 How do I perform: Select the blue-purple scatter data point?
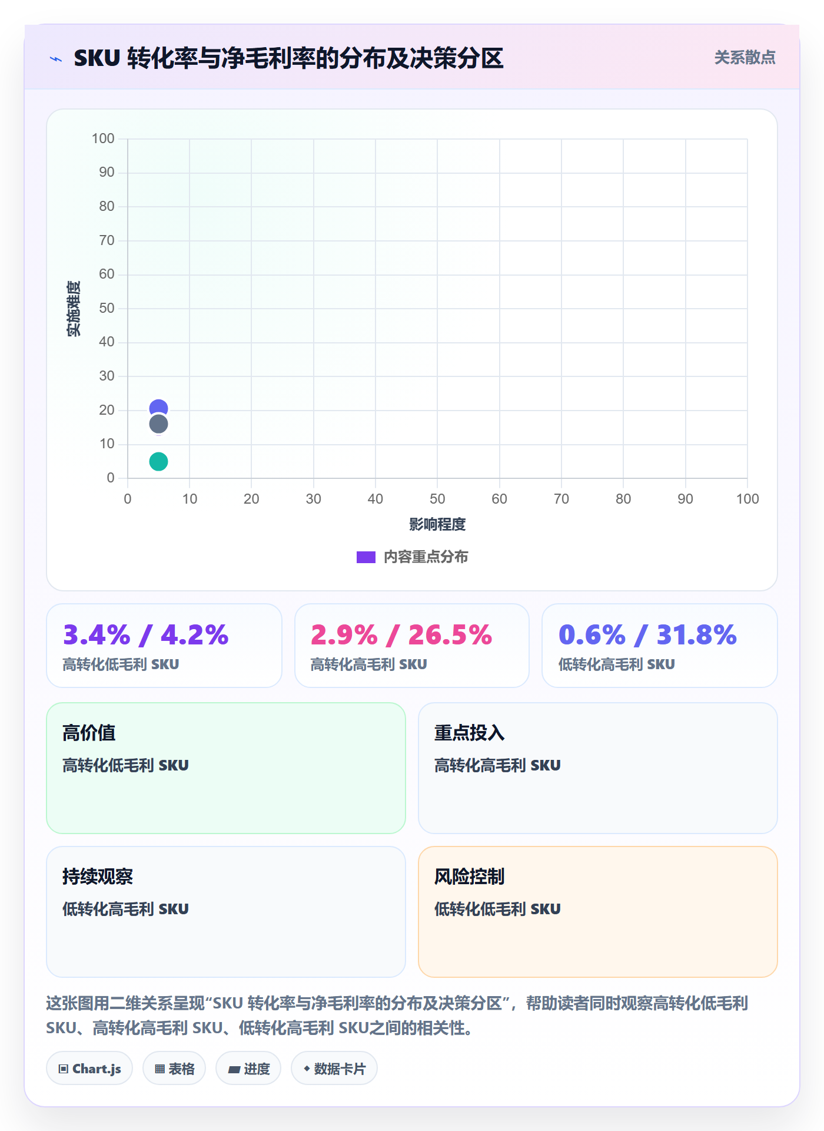(x=158, y=408)
